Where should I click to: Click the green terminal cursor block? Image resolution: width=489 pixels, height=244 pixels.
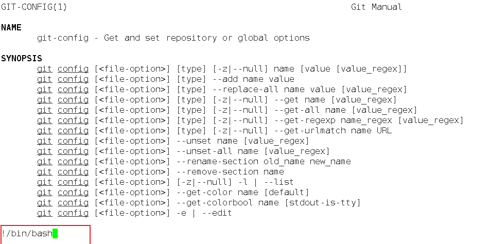(55, 233)
